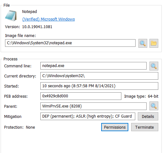Open file location folder icon
This screenshot has height=153, width=163.
[x=154, y=43]
